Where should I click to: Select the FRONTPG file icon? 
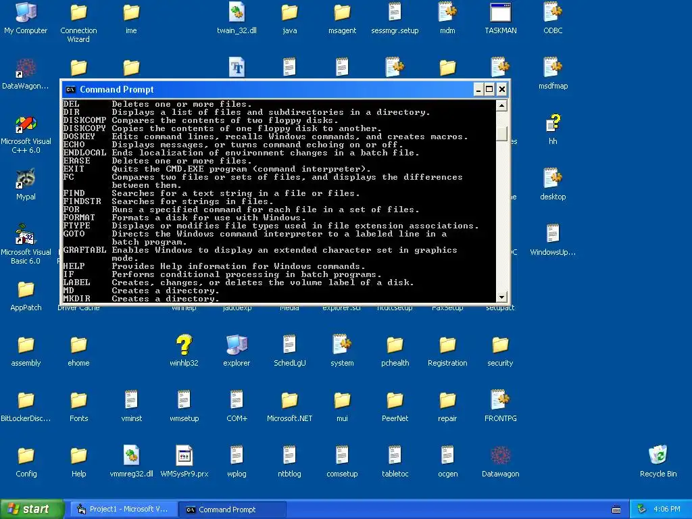click(x=500, y=400)
